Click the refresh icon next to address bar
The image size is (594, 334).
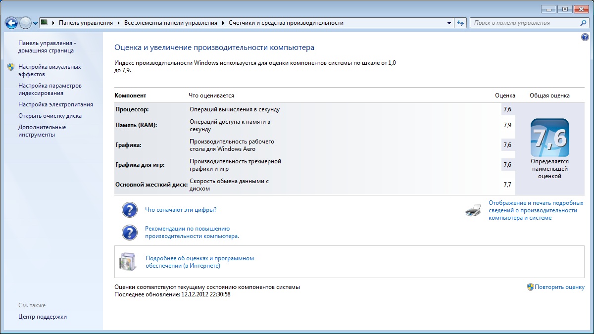[x=461, y=23]
